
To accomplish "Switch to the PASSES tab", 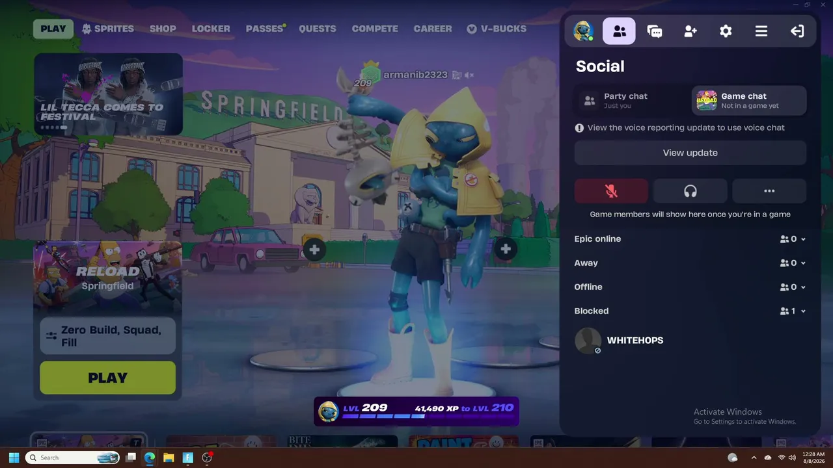I will click(x=265, y=29).
